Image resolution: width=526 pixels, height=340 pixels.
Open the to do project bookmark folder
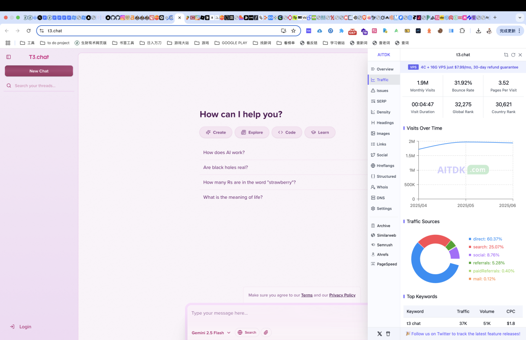tap(55, 43)
